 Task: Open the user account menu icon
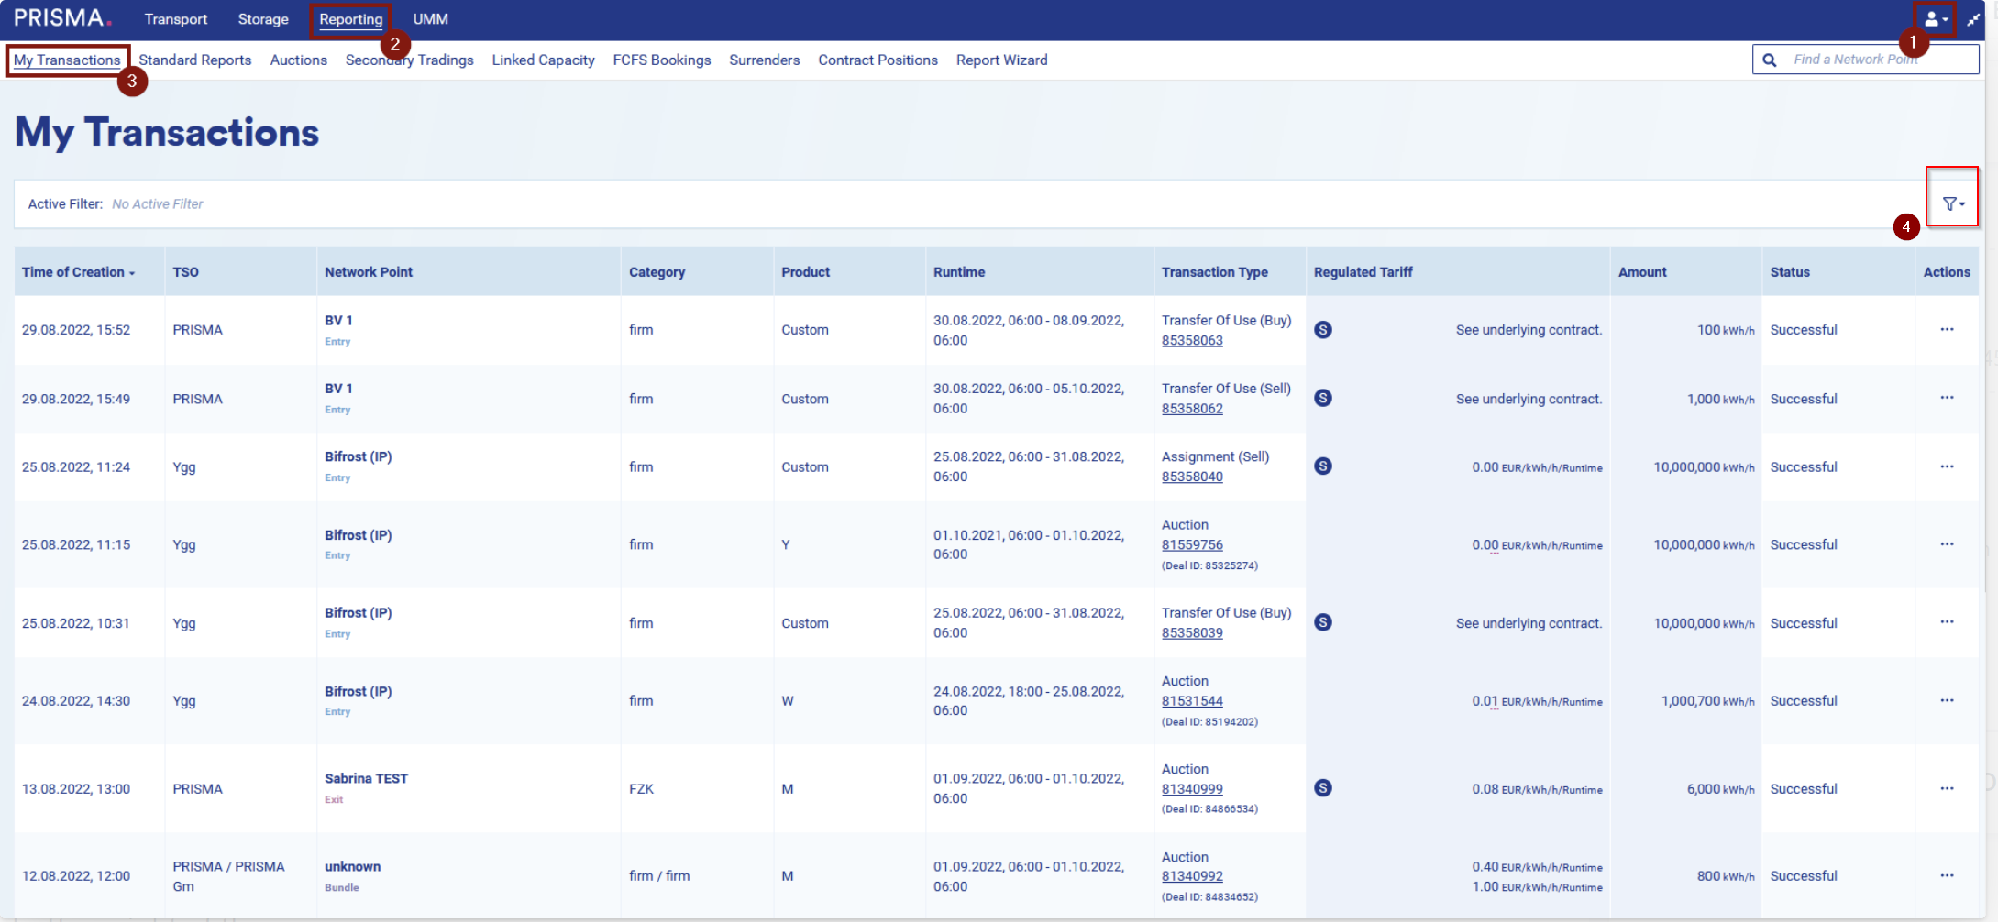click(1934, 19)
